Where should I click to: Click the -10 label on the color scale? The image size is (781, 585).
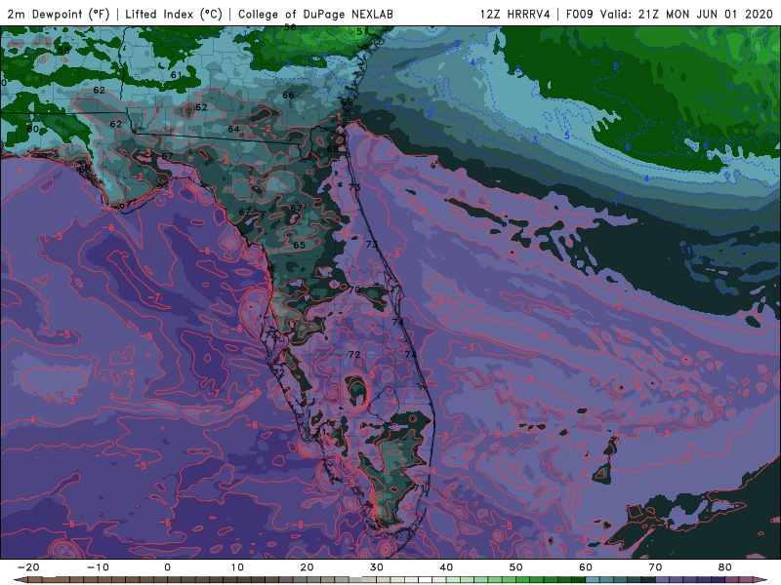(x=98, y=567)
